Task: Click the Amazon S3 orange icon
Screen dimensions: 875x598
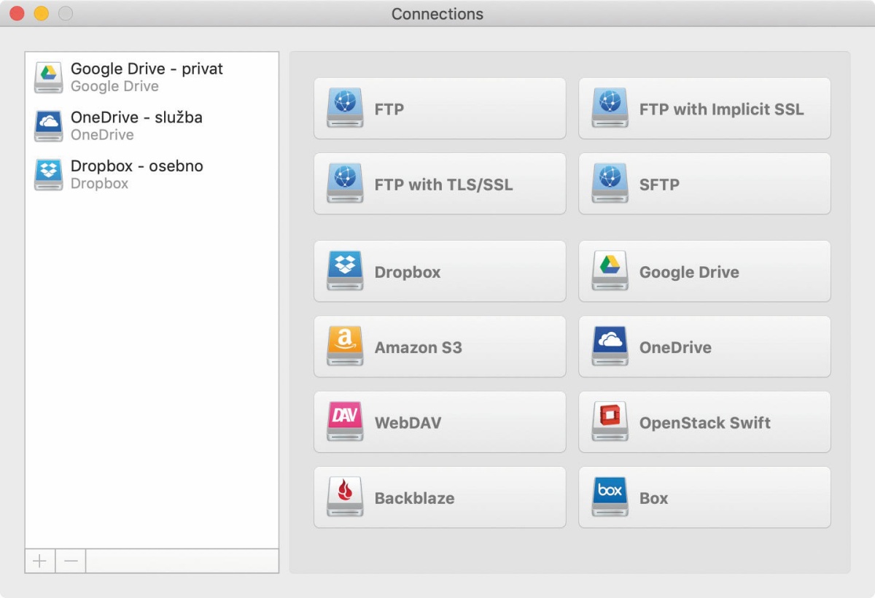Action: pyautogui.click(x=345, y=346)
